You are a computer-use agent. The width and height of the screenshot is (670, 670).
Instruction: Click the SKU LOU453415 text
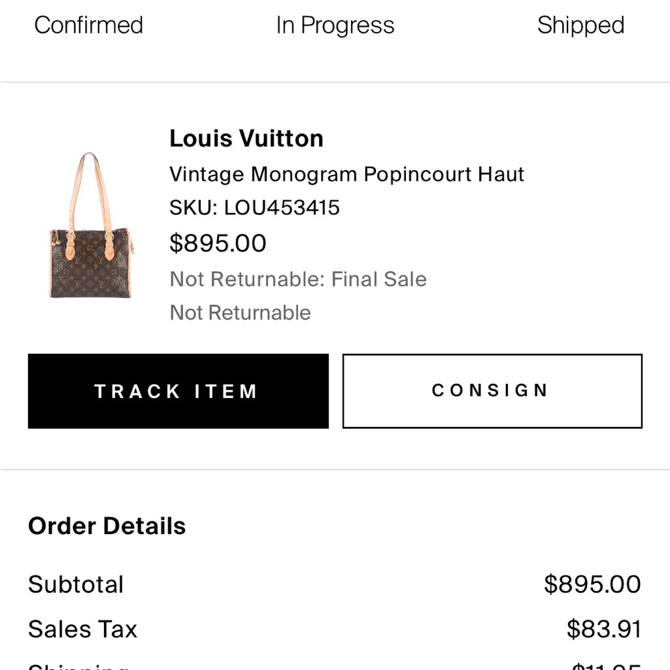(255, 208)
